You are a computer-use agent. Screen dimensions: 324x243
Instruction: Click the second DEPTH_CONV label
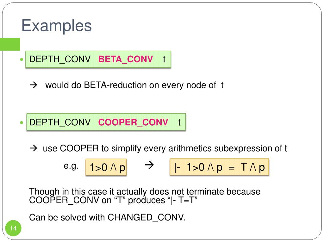click(60, 122)
